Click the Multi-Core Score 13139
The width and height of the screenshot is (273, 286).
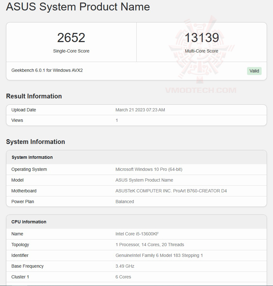[202, 37]
